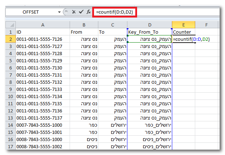Viewport: 225px width, 155px height.
Task: Select column E header
Action: (183, 25)
